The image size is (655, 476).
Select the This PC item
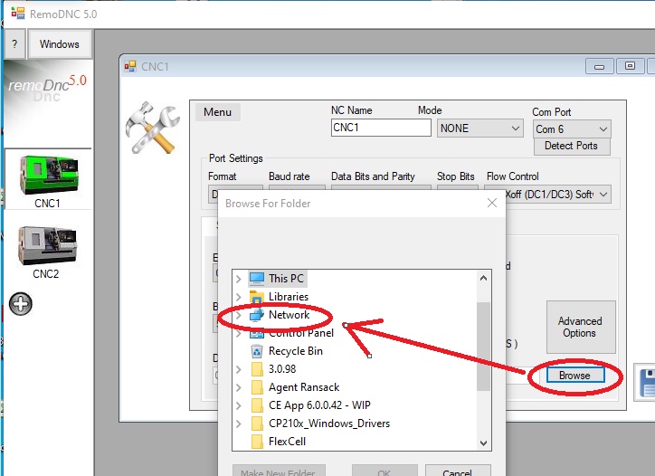(x=290, y=279)
